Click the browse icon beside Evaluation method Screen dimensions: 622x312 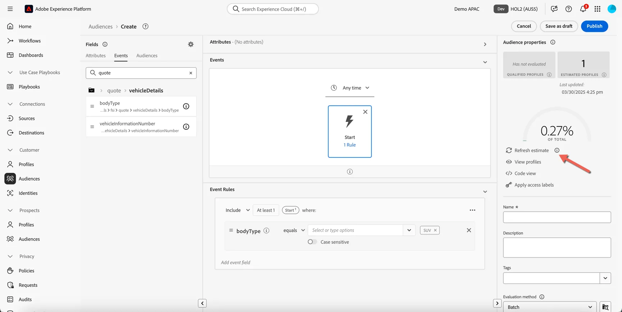coord(605,307)
